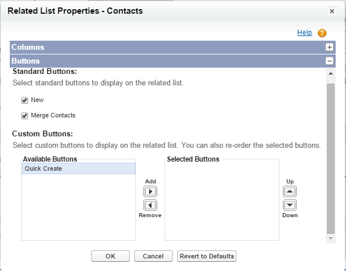346x271 pixels.
Task: Uncheck the Merge Contacts checkbox
Action: click(25, 116)
